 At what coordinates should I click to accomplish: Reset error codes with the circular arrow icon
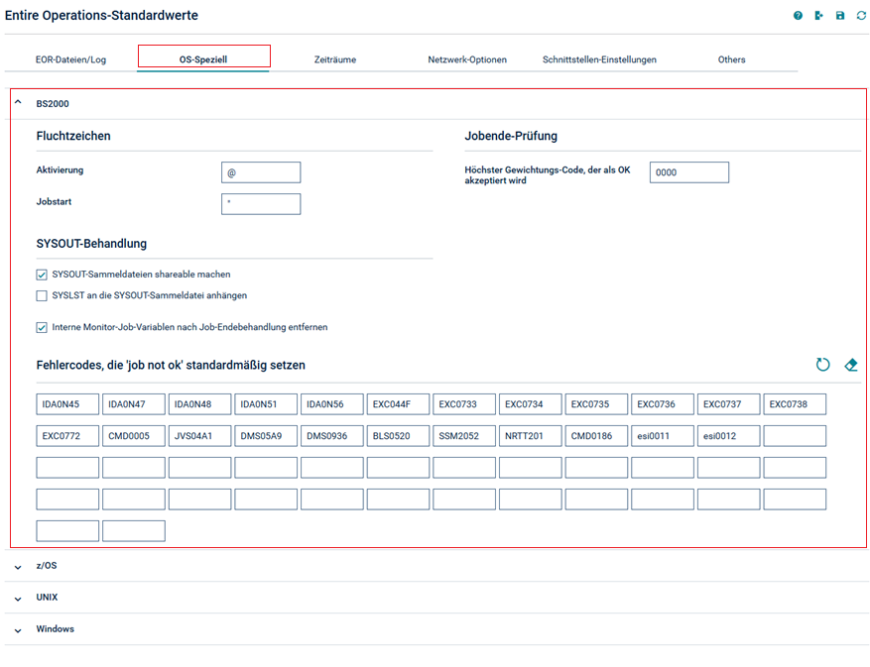(822, 365)
